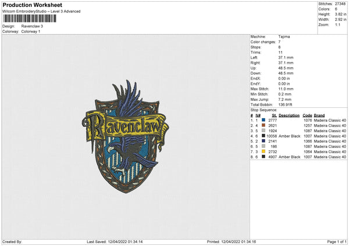The width and height of the screenshot is (349, 246).
Task: Click the Height value 3.82 in
Action: (x=340, y=14)
